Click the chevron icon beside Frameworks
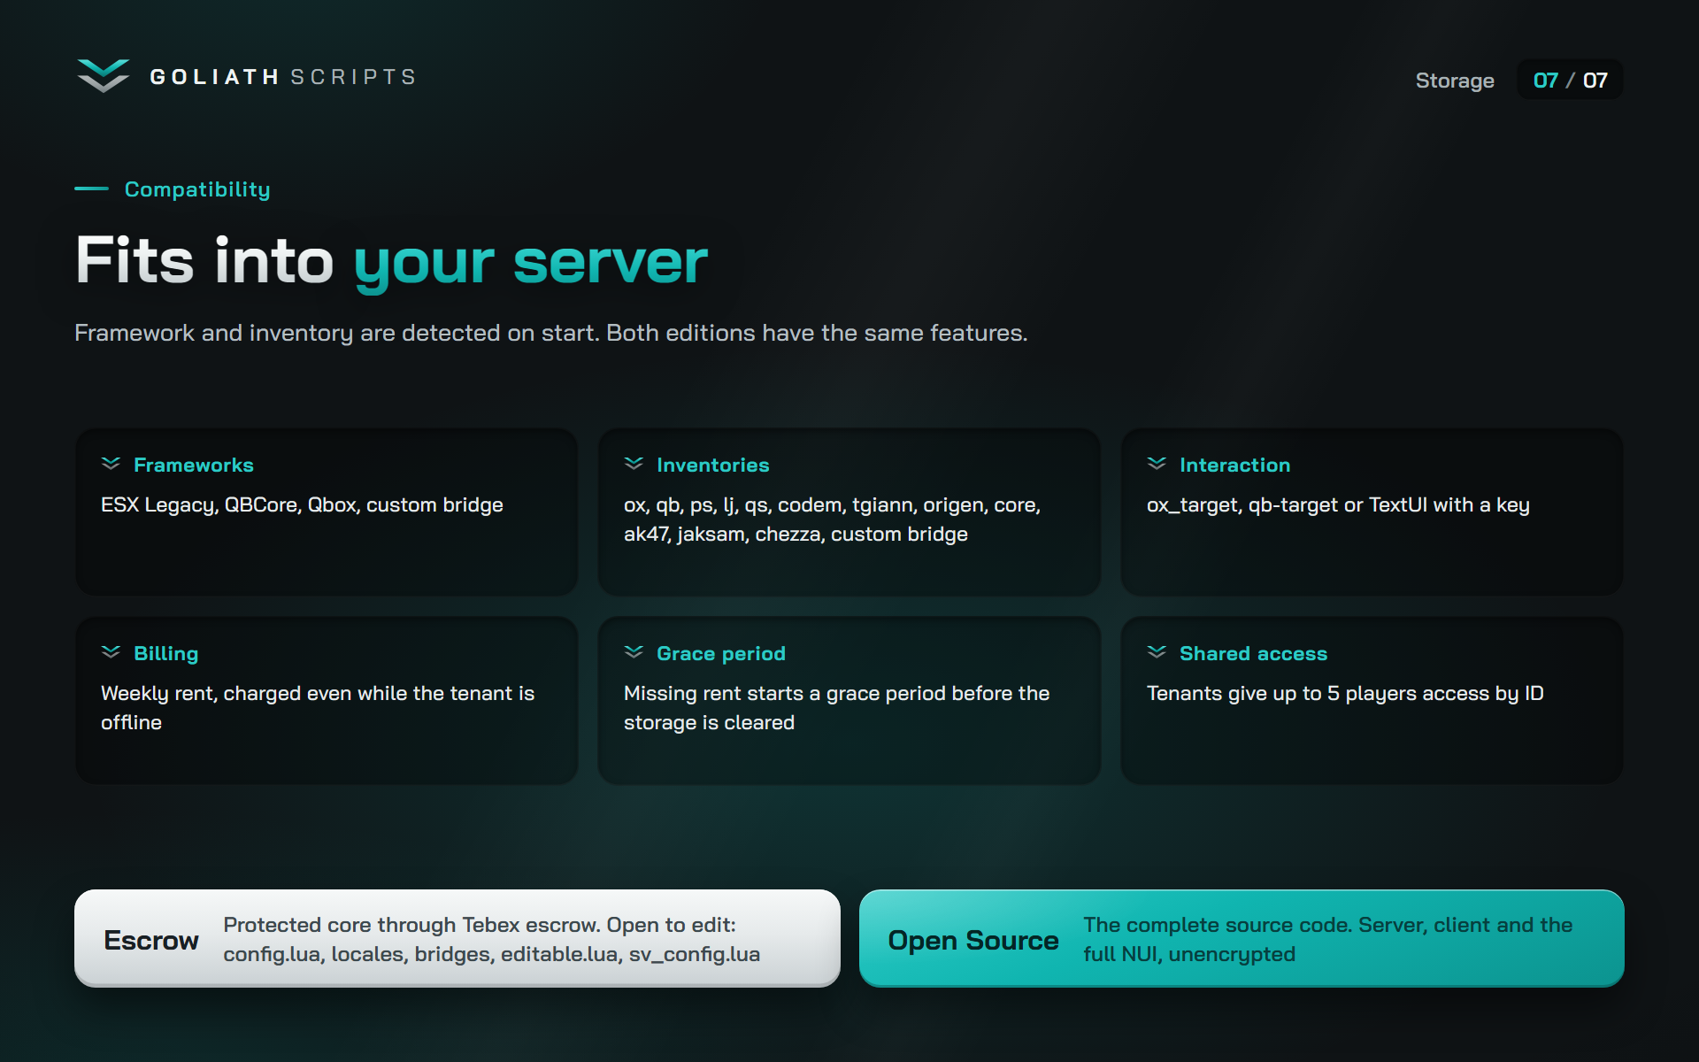1699x1062 pixels. [111, 464]
